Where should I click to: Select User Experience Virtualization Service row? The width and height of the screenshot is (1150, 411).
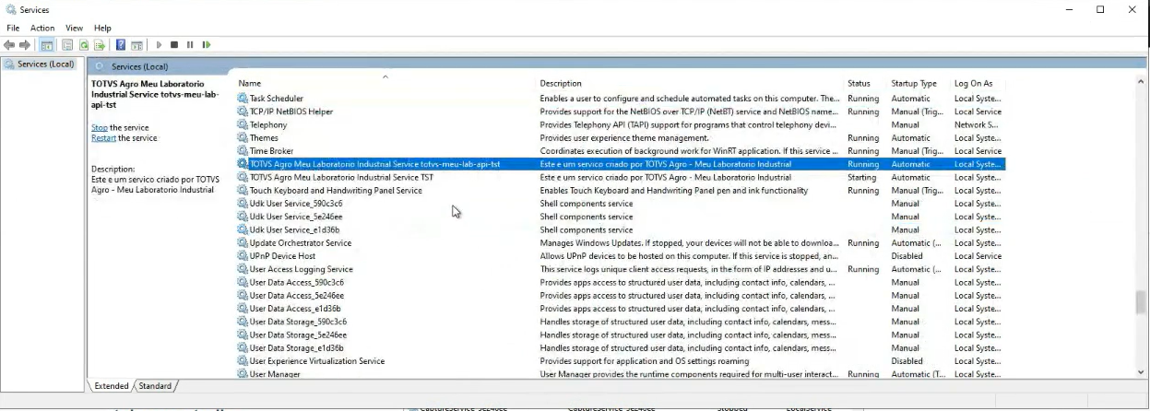[621, 361]
